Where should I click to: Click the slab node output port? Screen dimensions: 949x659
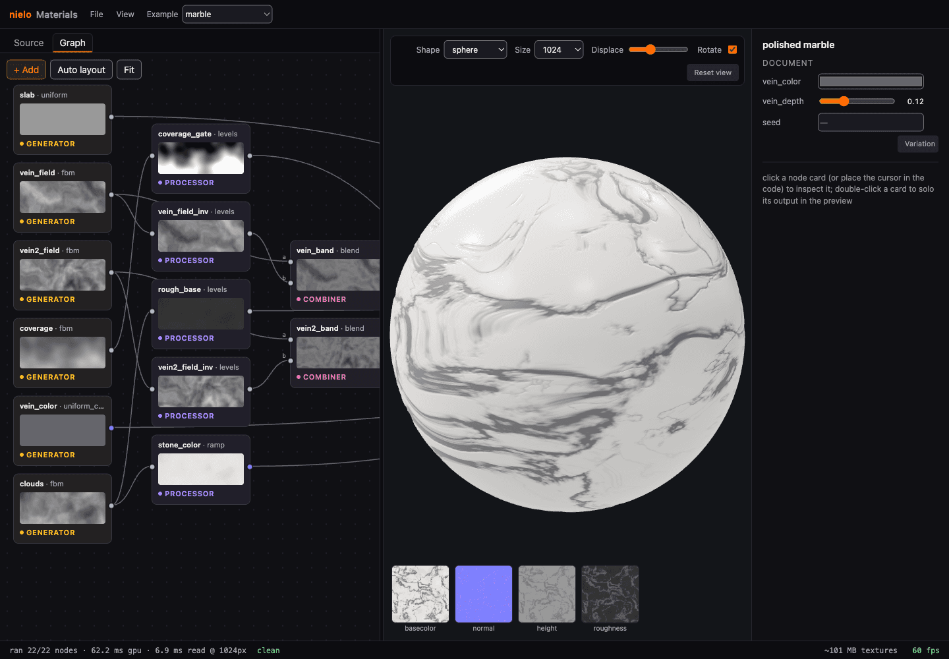(x=111, y=117)
